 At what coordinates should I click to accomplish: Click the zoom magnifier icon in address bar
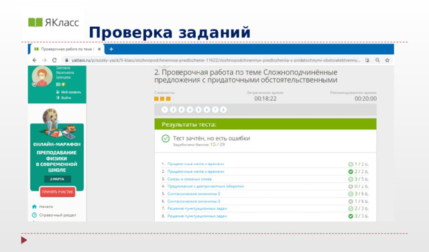[x=377, y=60]
